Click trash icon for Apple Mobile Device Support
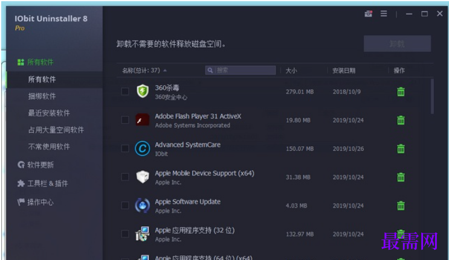Viewport: 449px width, 260px height. click(401, 177)
